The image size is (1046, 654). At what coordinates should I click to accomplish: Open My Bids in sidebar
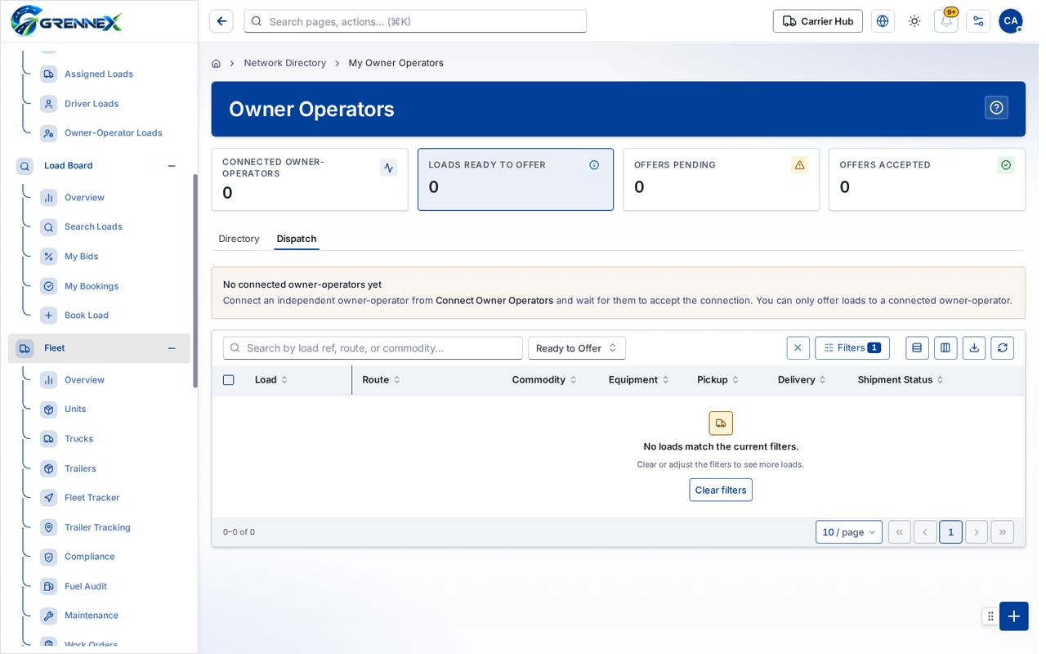[x=82, y=257]
